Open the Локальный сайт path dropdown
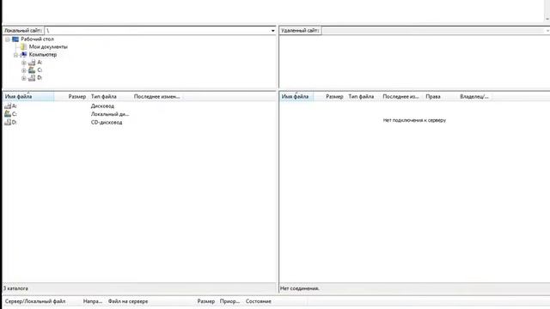Image resolution: width=550 pixels, height=309 pixels. click(272, 31)
